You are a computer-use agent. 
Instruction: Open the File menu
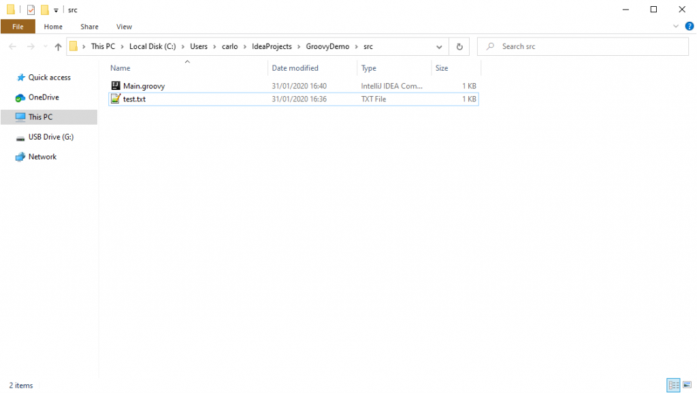click(x=18, y=27)
